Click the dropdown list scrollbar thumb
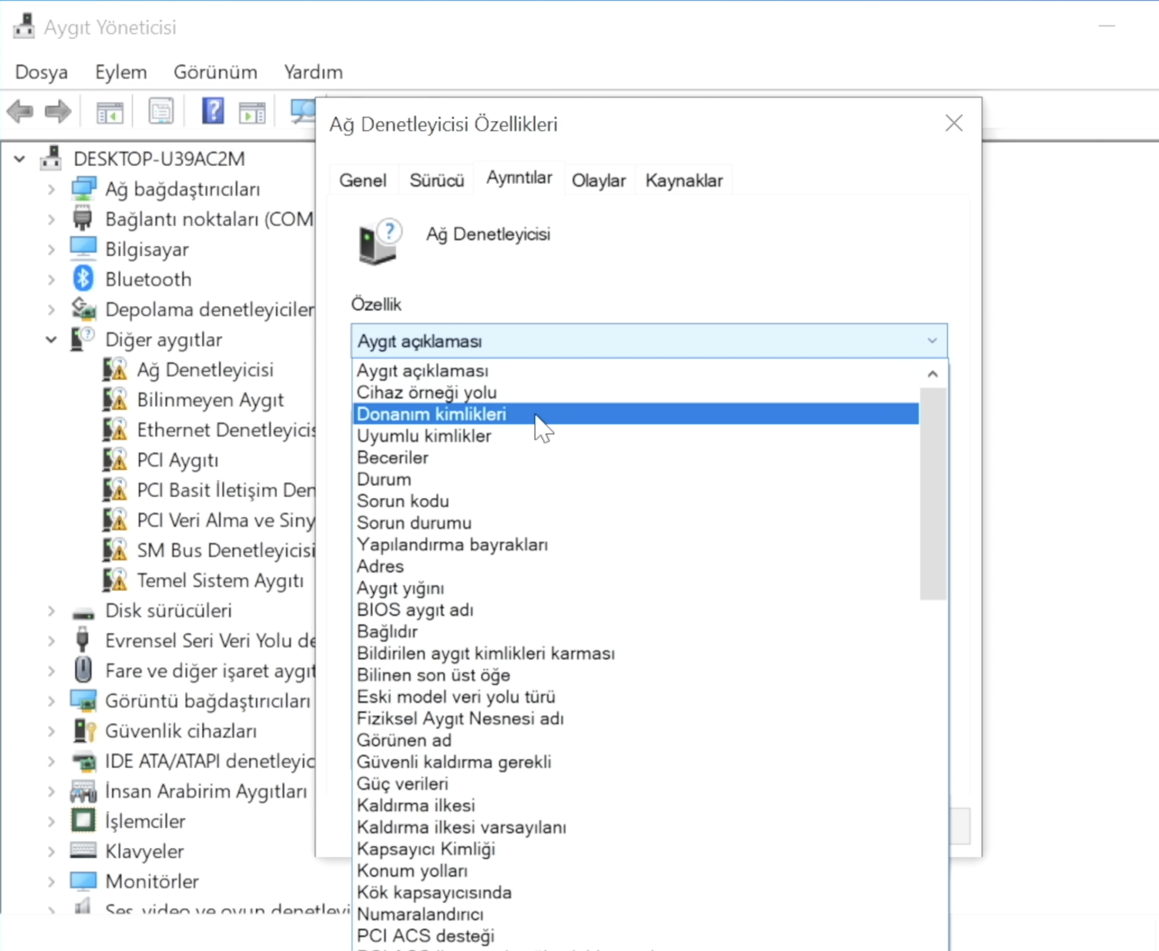 tap(933, 493)
